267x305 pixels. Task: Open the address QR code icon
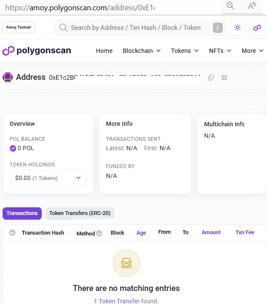click(224, 78)
